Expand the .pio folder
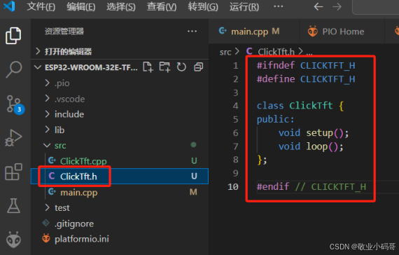The height and width of the screenshot is (255, 399). pyautogui.click(x=120, y=83)
